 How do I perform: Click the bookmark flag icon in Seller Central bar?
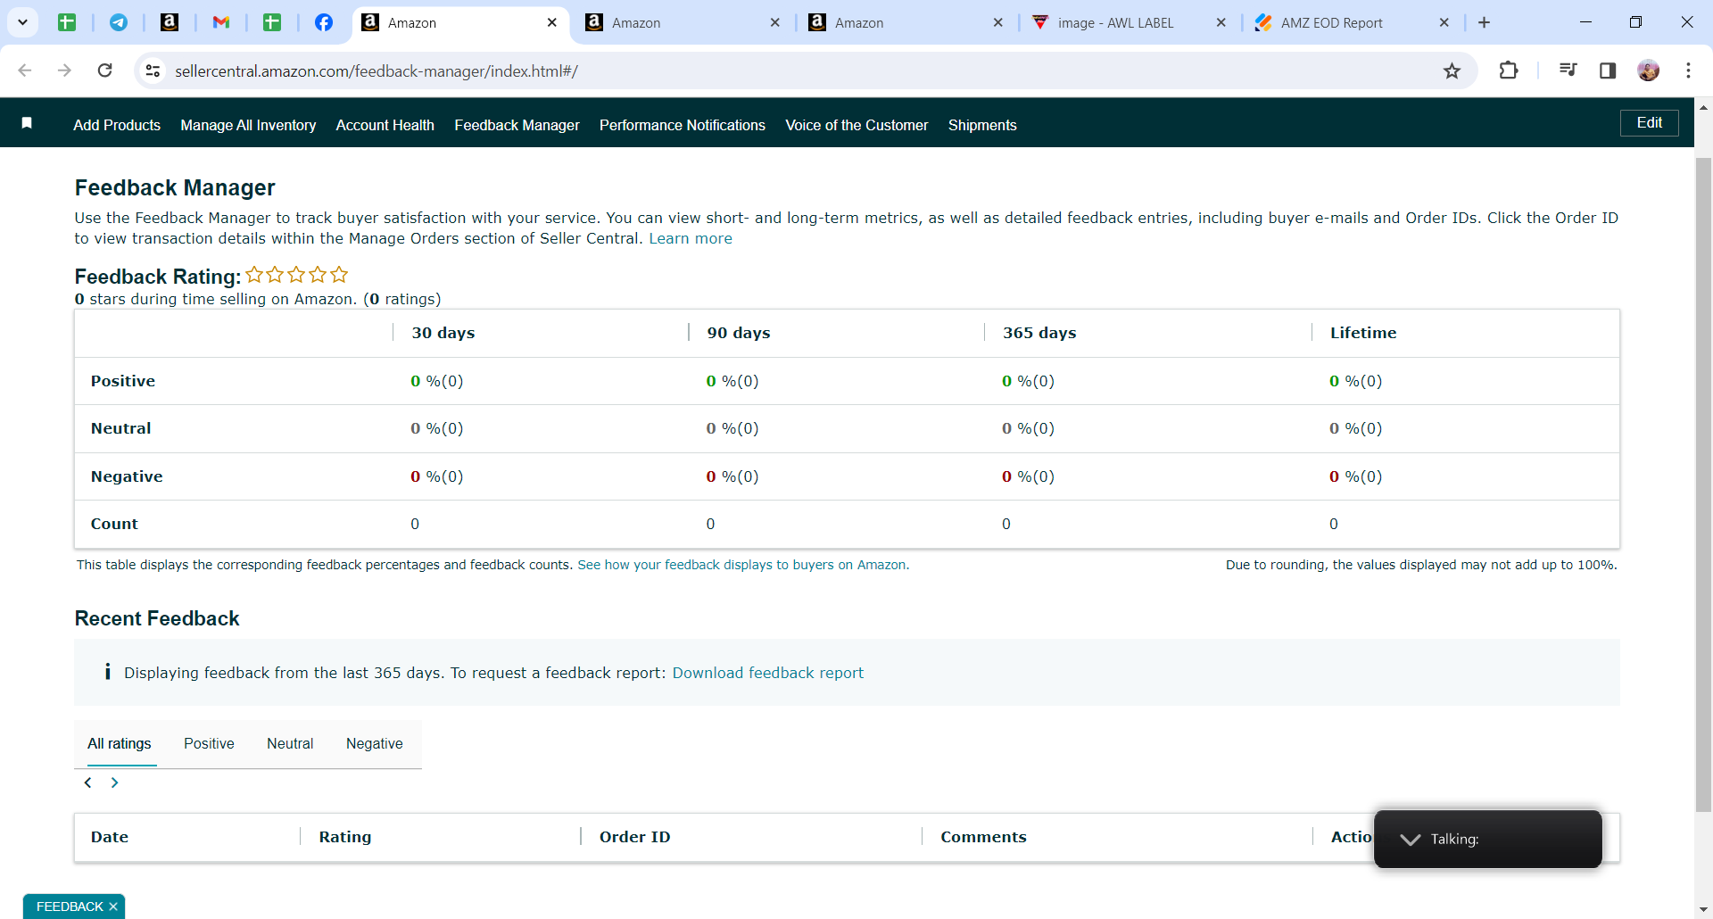[27, 123]
